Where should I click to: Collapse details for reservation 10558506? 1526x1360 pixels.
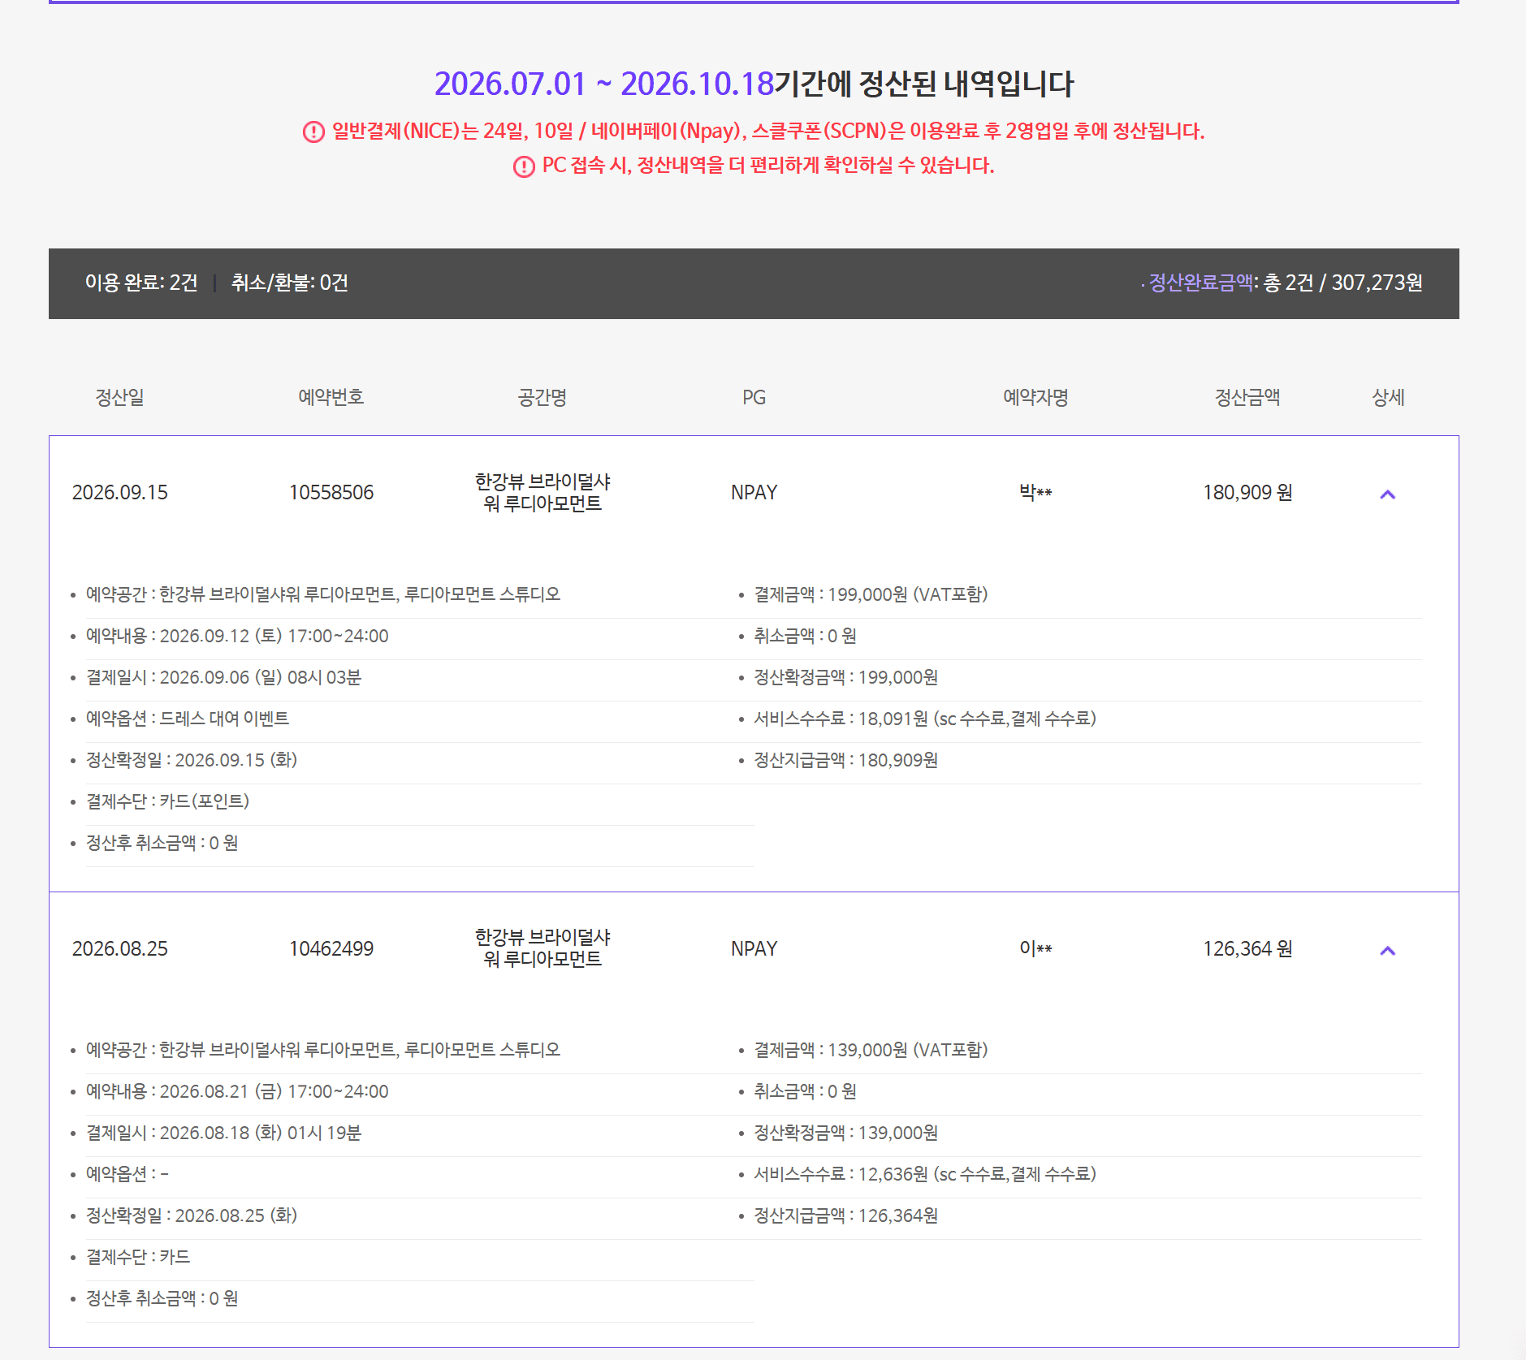[1387, 494]
